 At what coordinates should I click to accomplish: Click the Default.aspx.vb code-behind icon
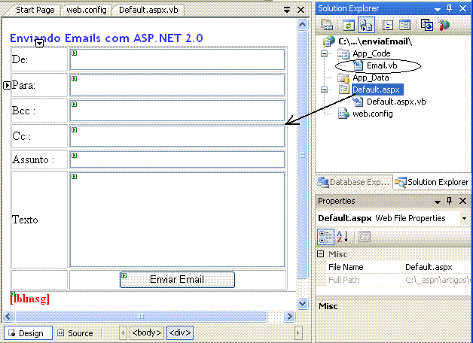pyautogui.click(x=358, y=102)
